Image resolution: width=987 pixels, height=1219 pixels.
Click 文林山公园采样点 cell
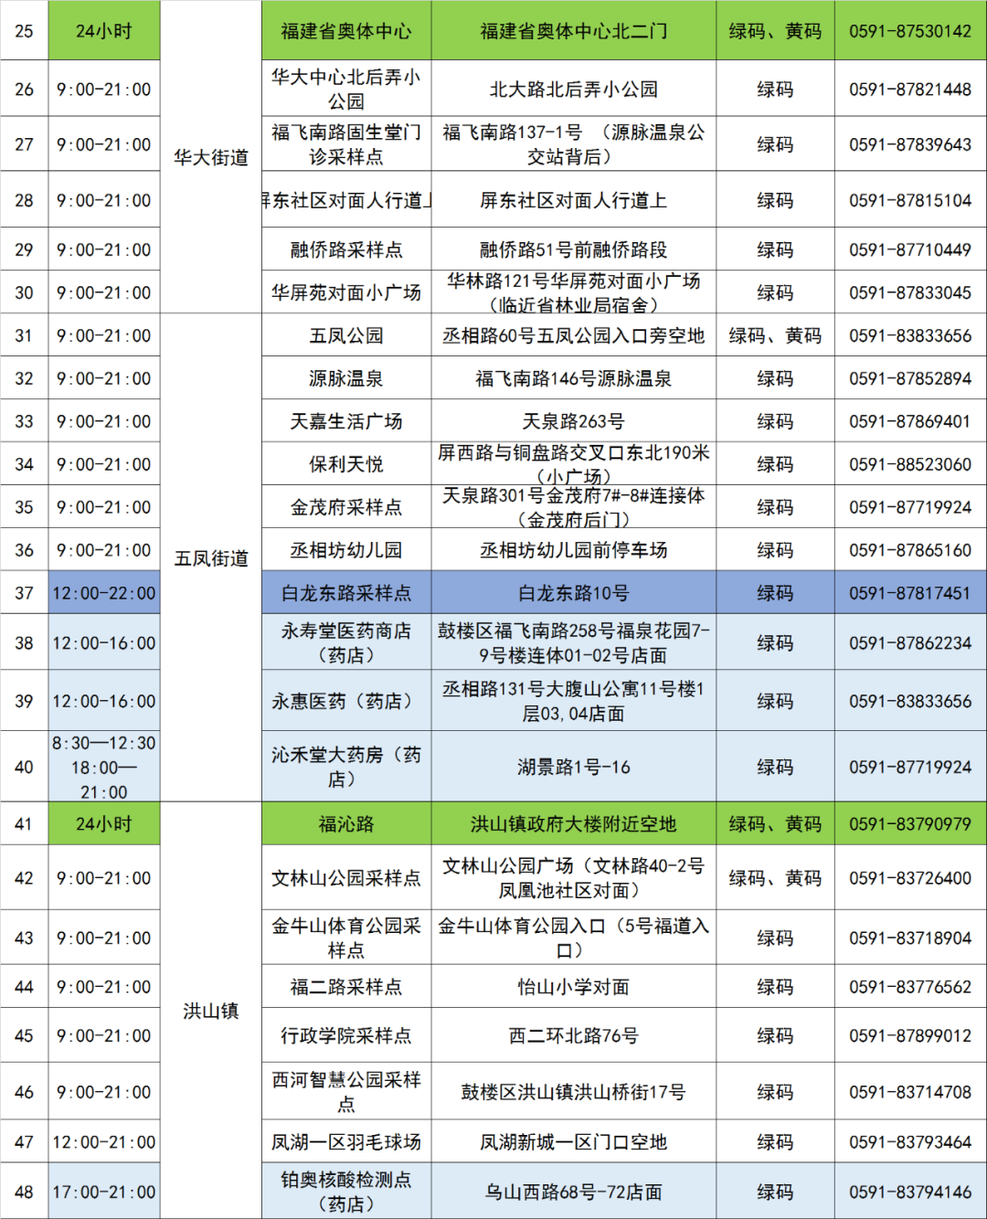tap(345, 877)
